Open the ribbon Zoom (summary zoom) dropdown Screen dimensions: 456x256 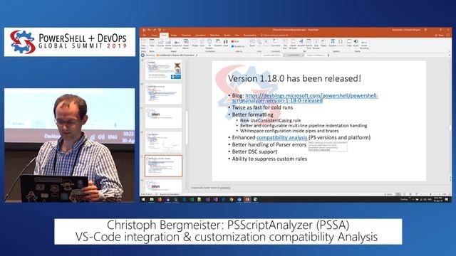pyautogui.click(x=252, y=44)
